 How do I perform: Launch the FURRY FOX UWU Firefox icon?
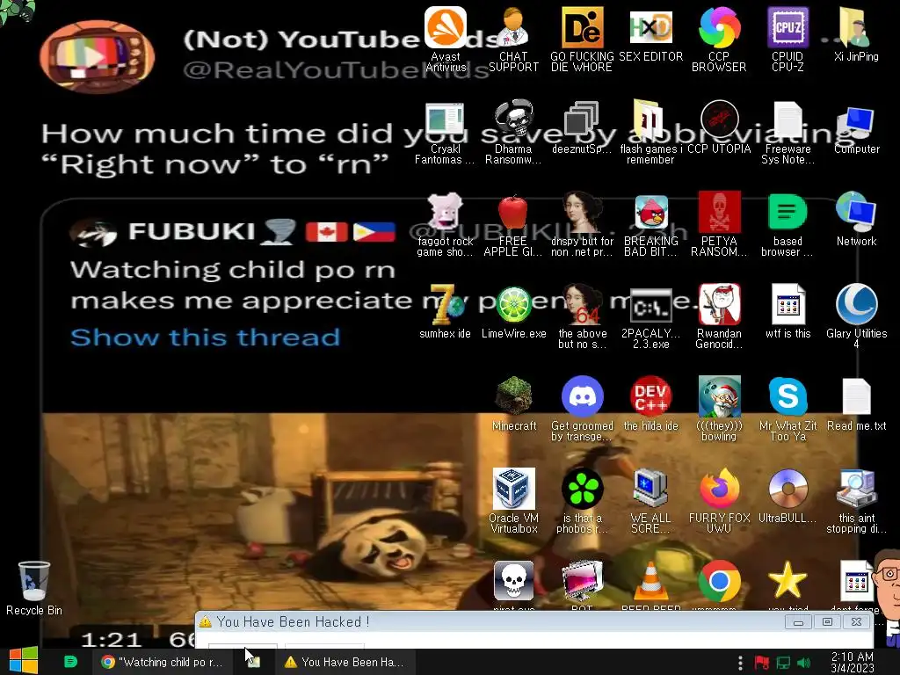[x=719, y=501]
